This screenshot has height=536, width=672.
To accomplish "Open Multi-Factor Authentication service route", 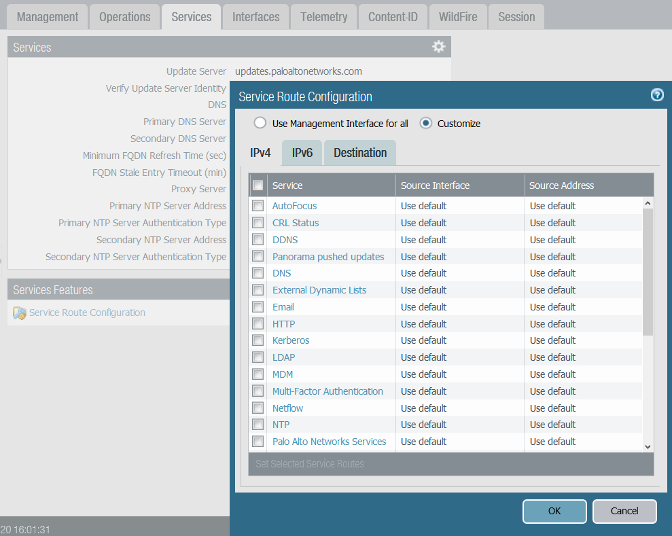I will [328, 391].
